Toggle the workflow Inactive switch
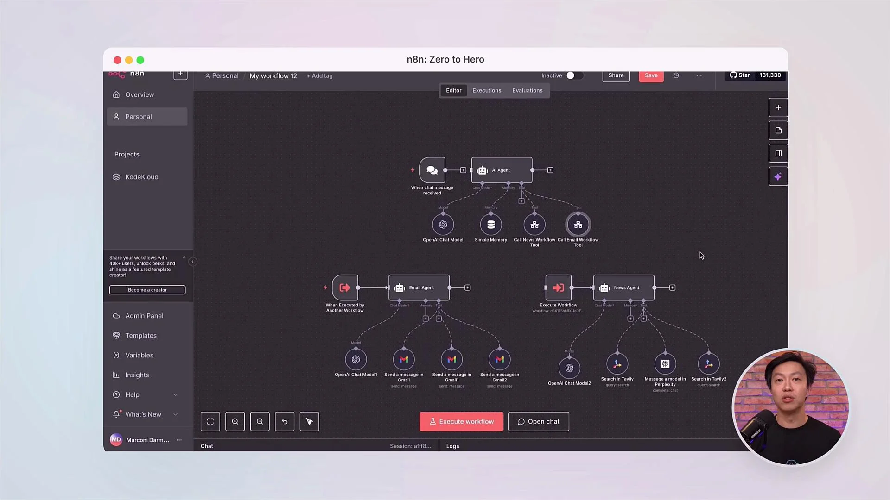 [x=574, y=75]
